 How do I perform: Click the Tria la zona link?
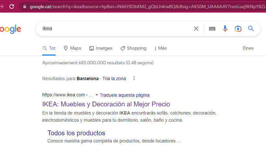point(114,79)
